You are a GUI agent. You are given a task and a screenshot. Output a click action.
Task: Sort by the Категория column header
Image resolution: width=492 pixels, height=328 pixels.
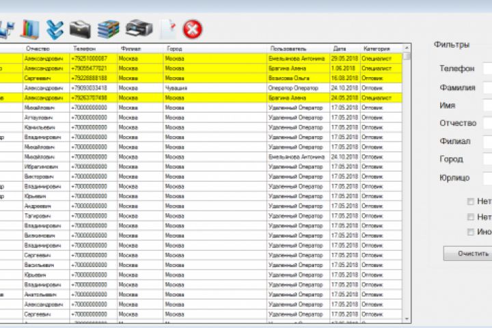click(x=377, y=49)
